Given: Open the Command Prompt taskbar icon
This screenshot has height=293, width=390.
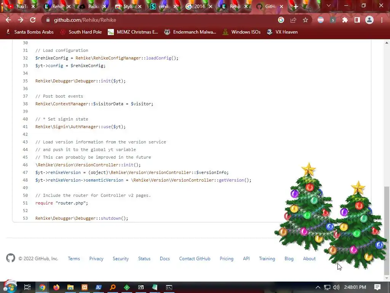Looking at the screenshot, I should click(x=169, y=287).
